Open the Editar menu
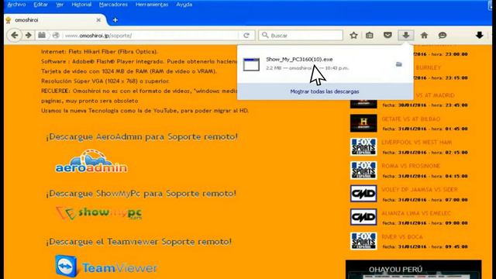496x279 pixels. [40, 5]
